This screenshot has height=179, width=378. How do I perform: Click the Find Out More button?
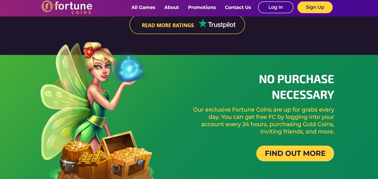pos(295,153)
